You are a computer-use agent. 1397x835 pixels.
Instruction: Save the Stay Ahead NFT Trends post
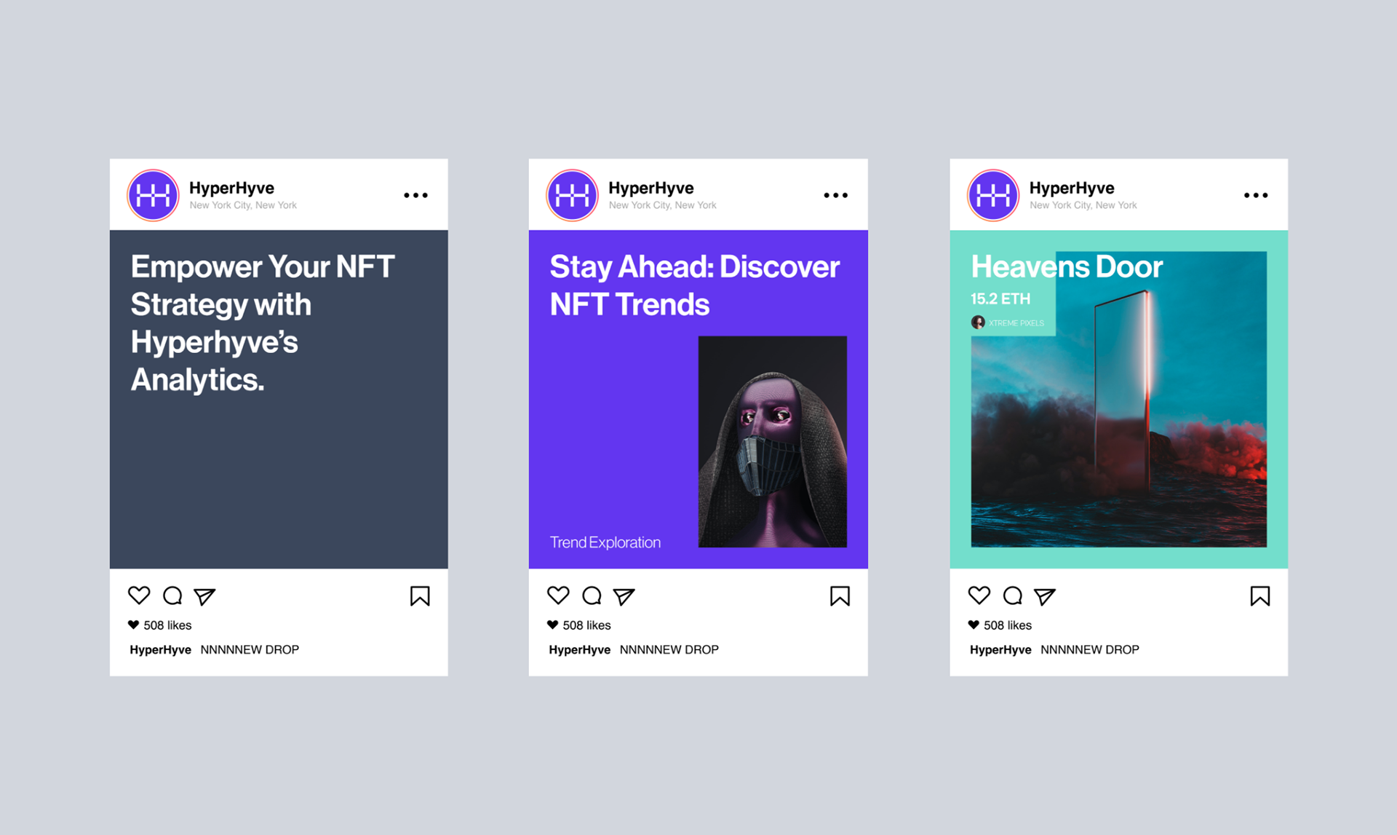840,596
